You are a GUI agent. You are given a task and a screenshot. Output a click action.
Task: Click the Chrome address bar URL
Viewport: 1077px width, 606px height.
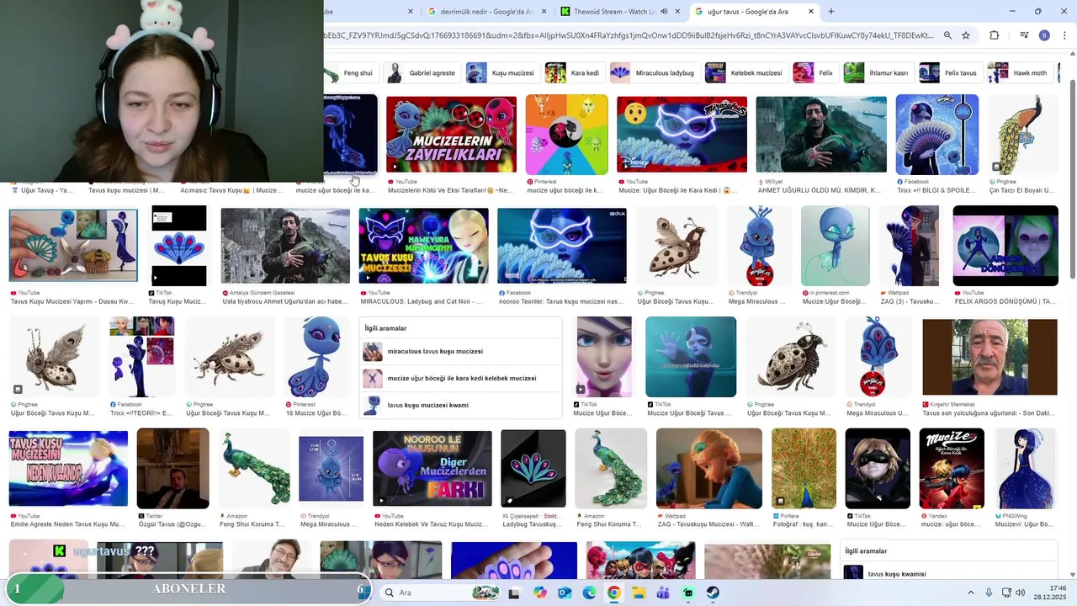pos(629,35)
